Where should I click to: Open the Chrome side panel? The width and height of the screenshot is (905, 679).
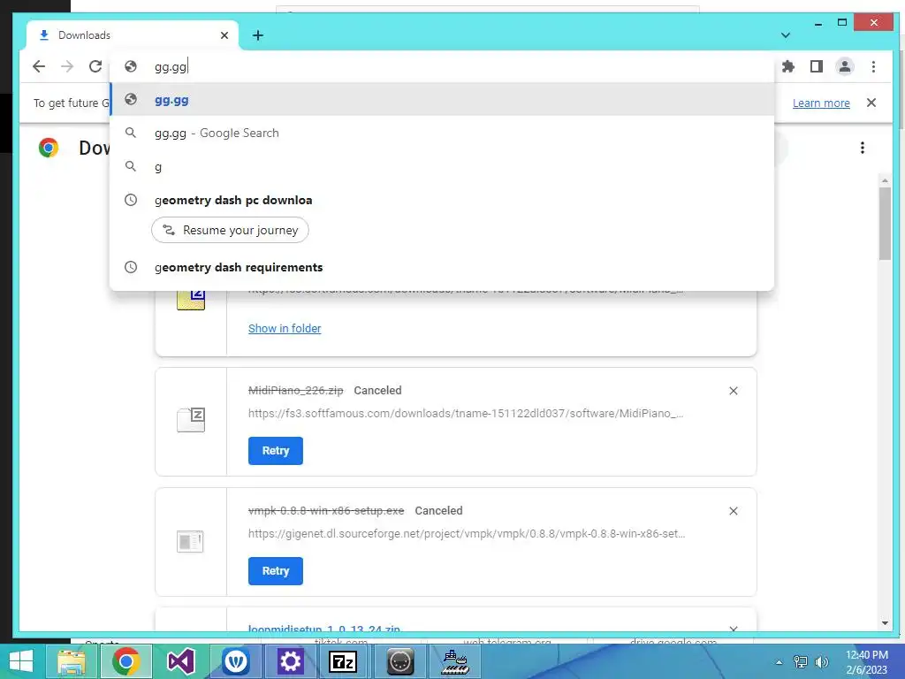click(x=816, y=66)
